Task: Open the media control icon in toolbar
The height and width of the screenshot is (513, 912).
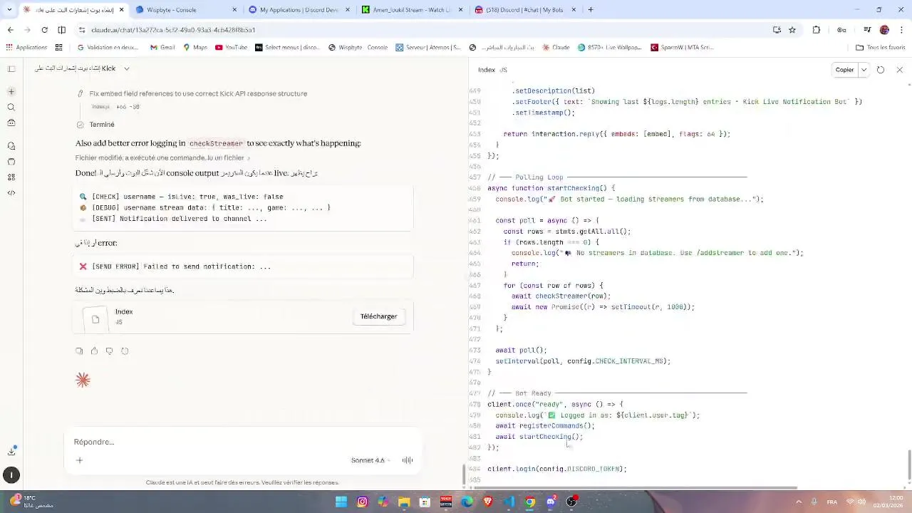Action: [x=867, y=30]
